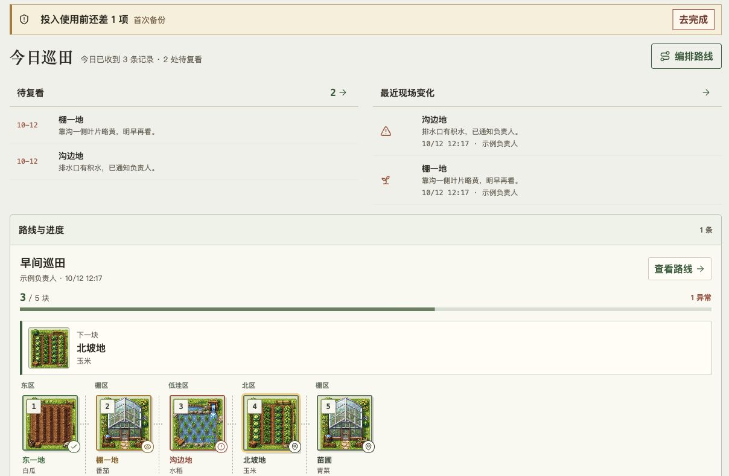The image size is (729, 476).
Task: Click the 东区 zone label
Action: click(x=28, y=385)
